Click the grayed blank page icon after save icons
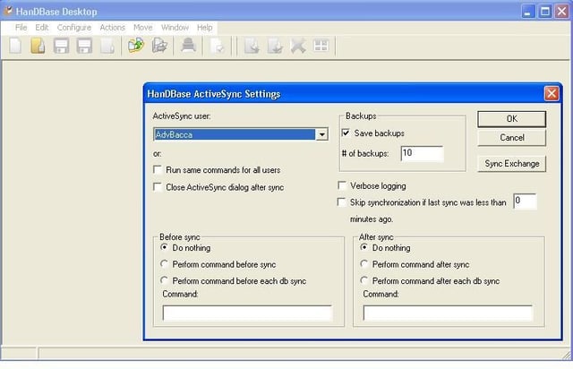The image size is (573, 369). click(107, 46)
